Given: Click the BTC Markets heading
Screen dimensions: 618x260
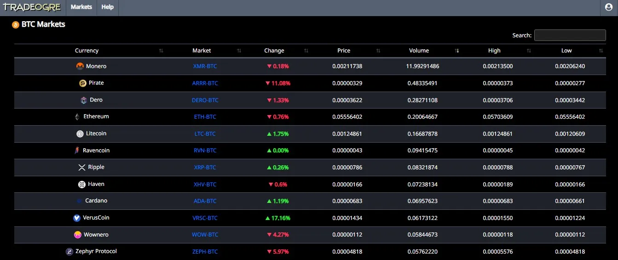Looking at the screenshot, I should click(x=43, y=24).
